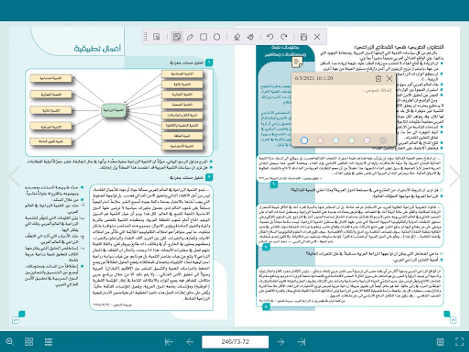Select the eraser tool
The height and width of the screenshot is (352, 469).
point(250,37)
